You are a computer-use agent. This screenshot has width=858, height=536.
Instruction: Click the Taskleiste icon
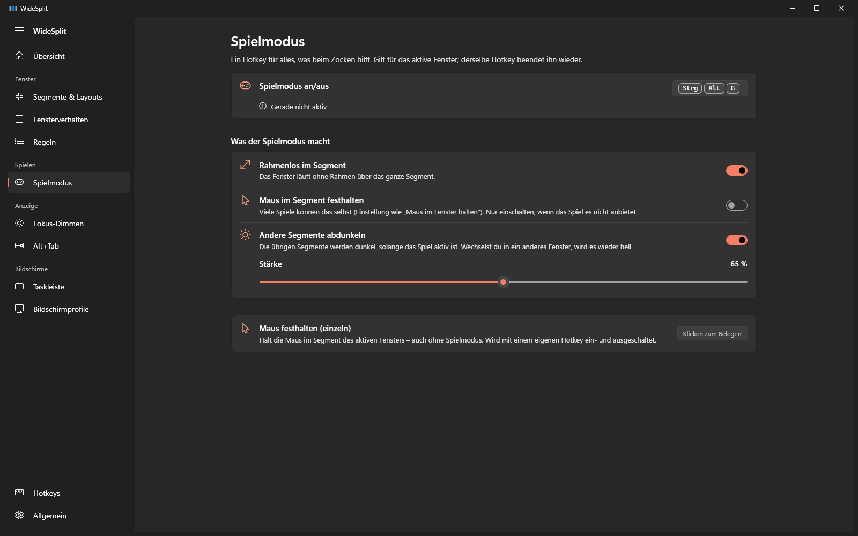(19, 286)
